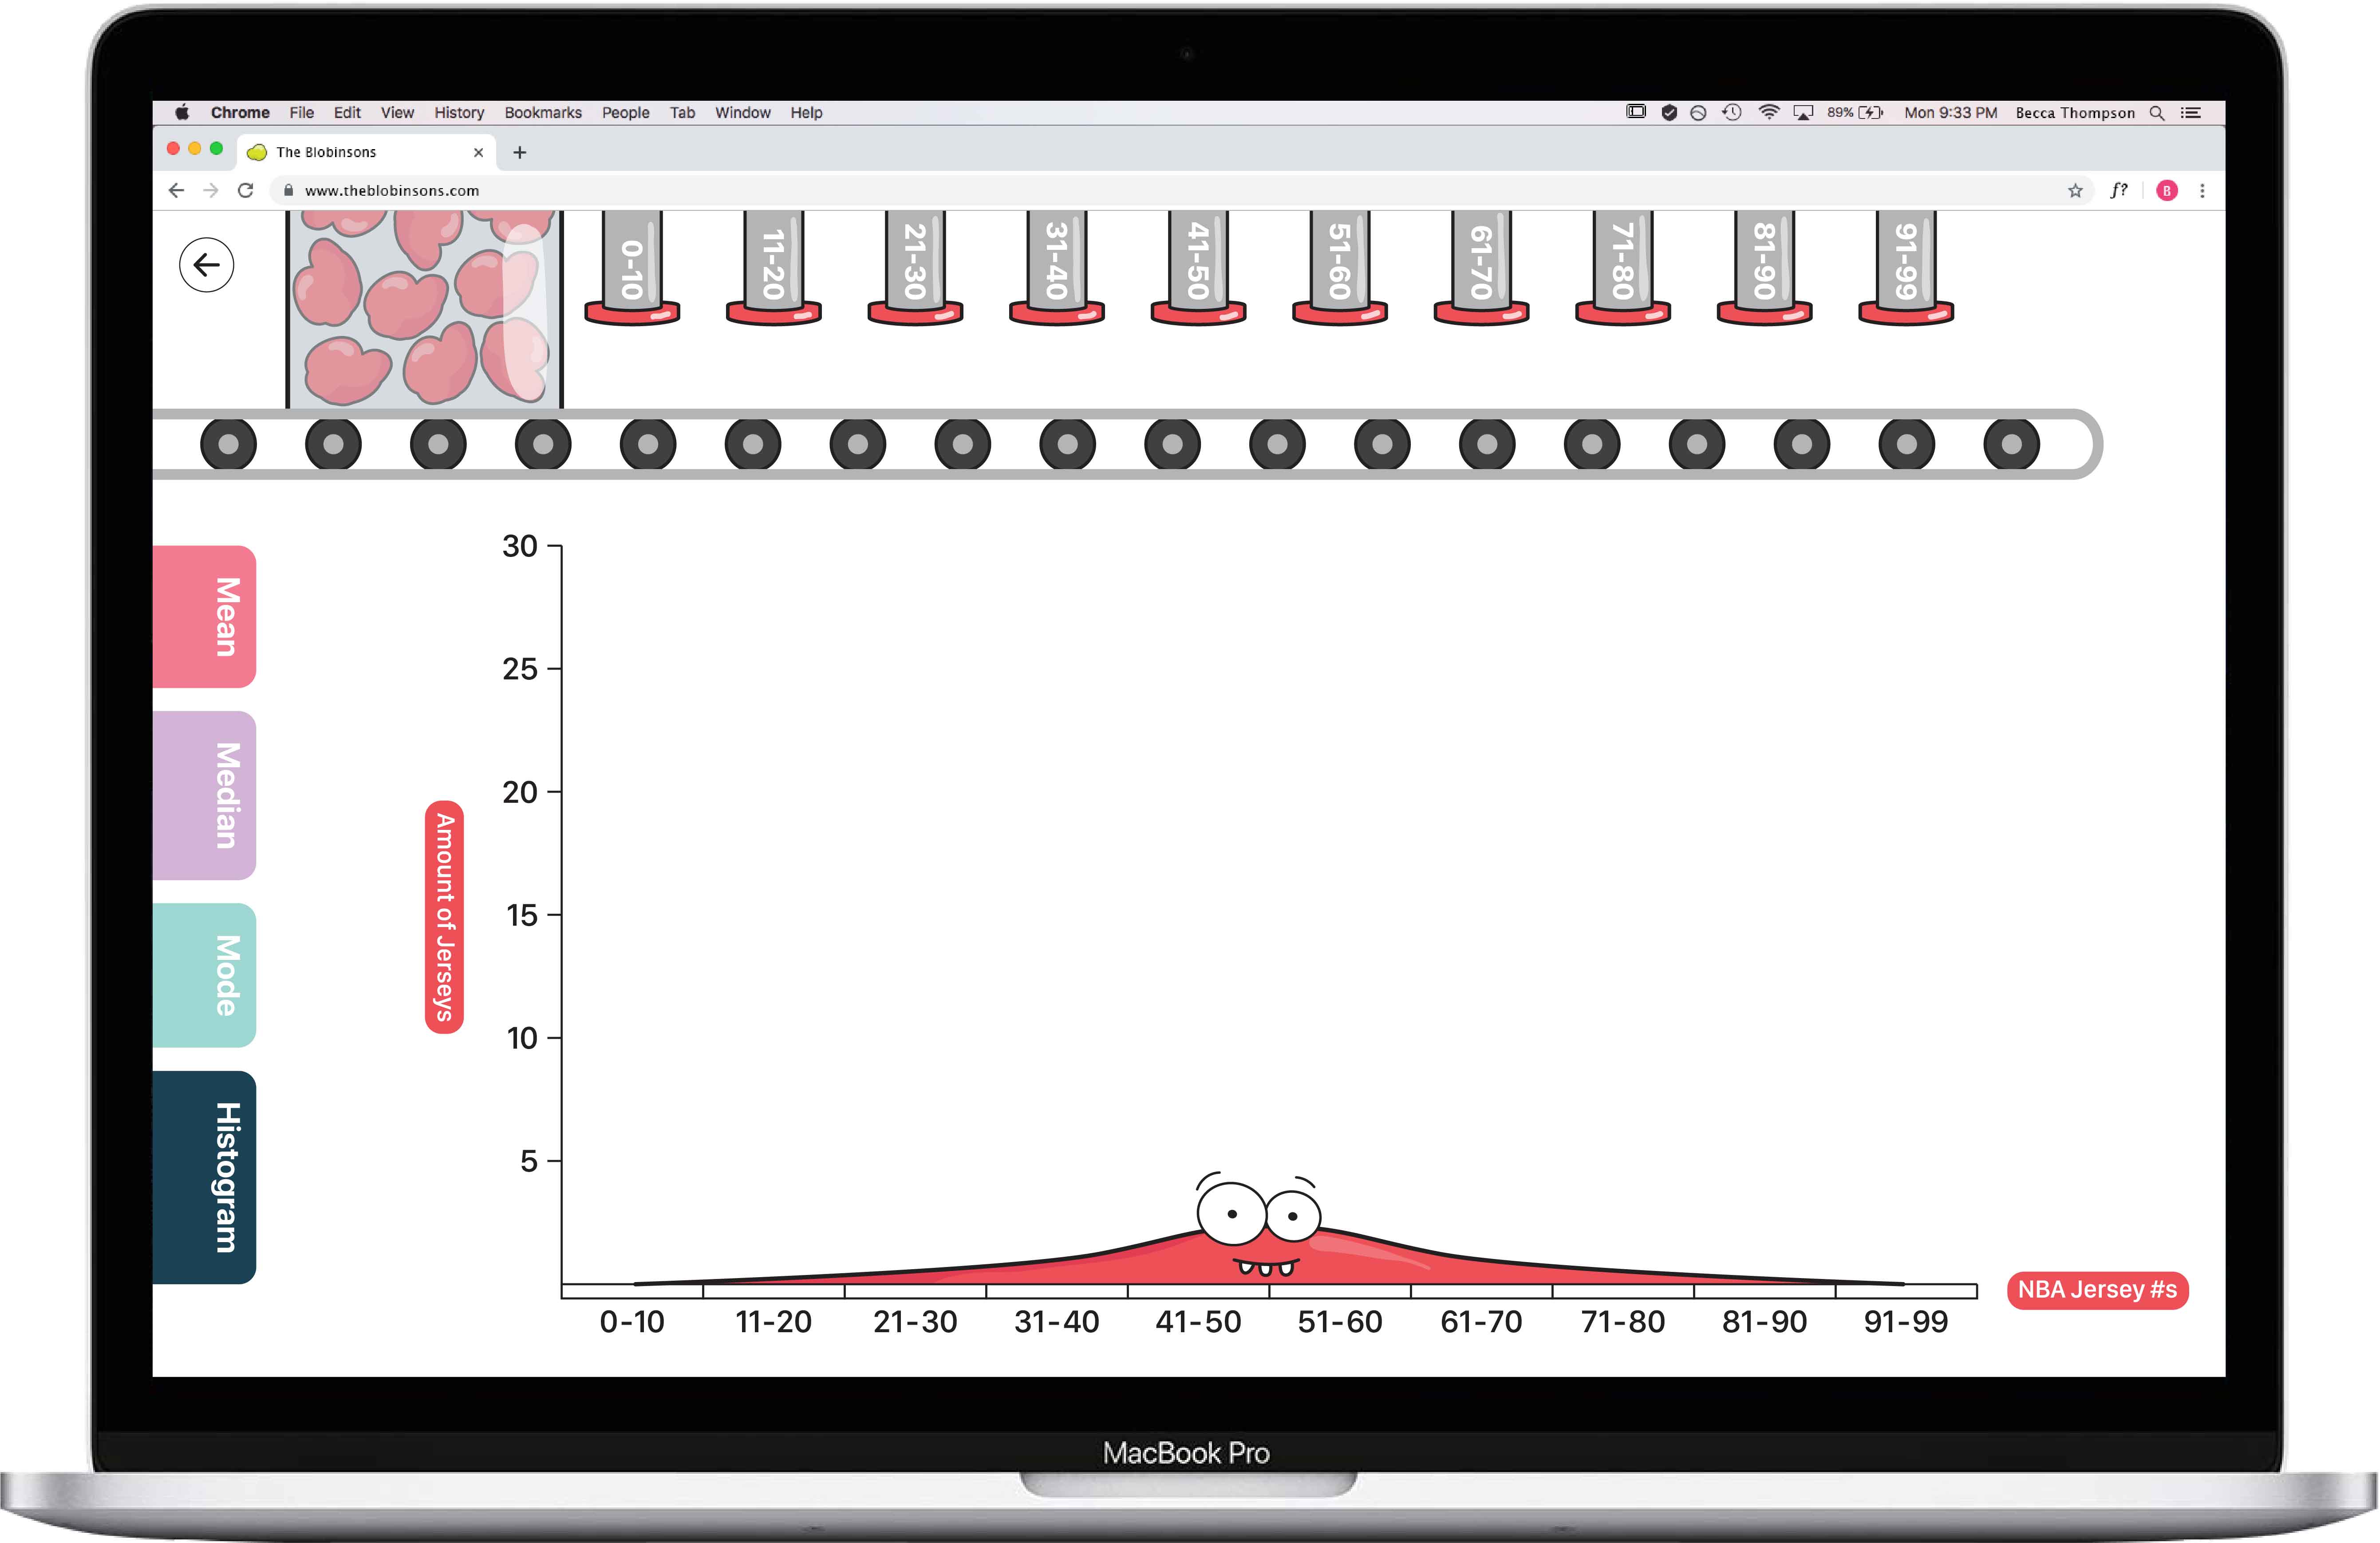Open the Mean tab
The image size is (2380, 1543).
[205, 616]
